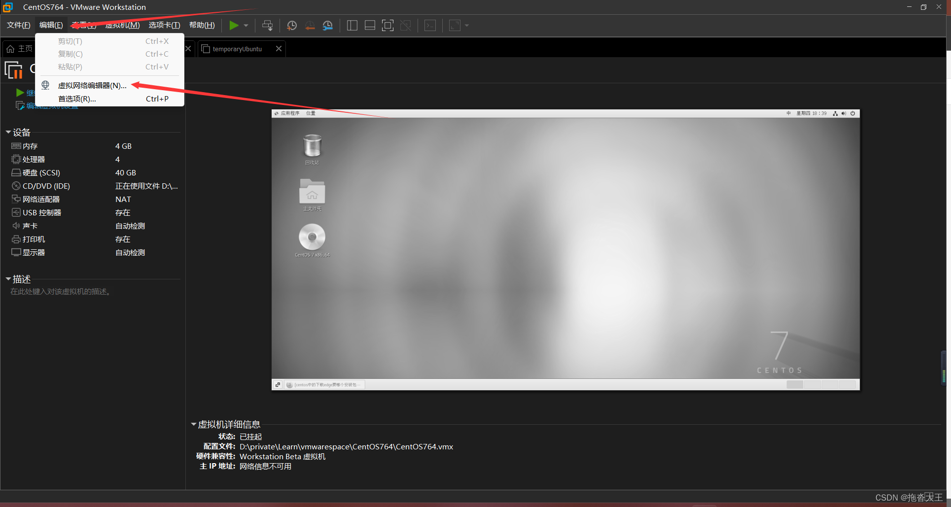This screenshot has width=951, height=507.
Task: Select 虚拟网络编辑器(N)... menu entry
Action: [109, 85]
